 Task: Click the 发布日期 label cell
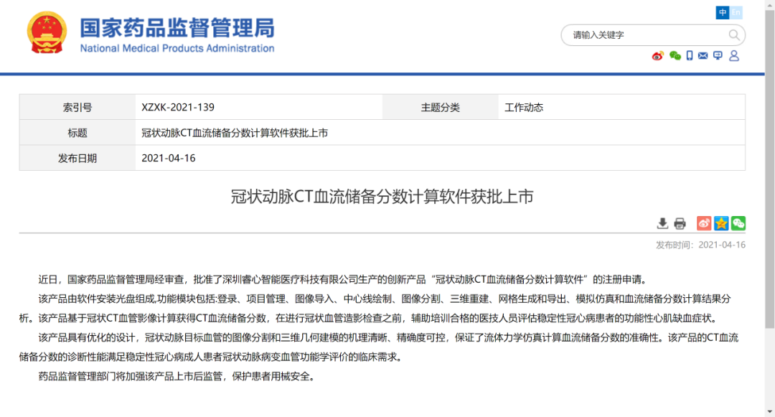pos(77,158)
